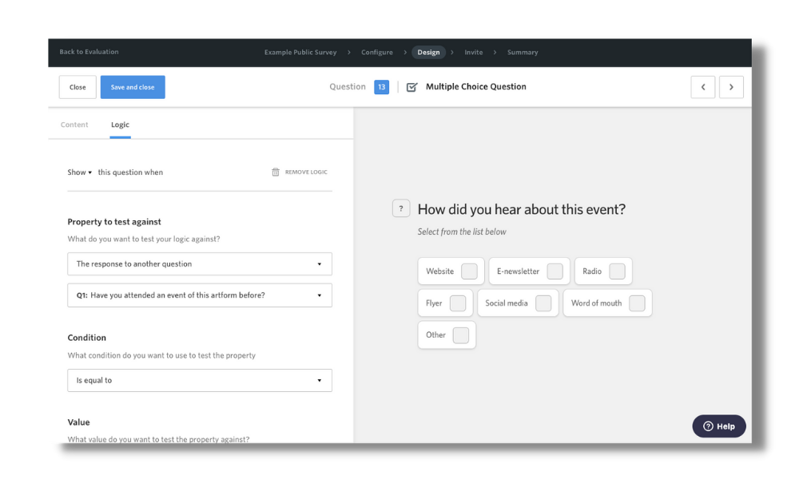The image size is (799, 479).
Task: Open the Q1 question selection dropdown
Action: [x=200, y=295]
